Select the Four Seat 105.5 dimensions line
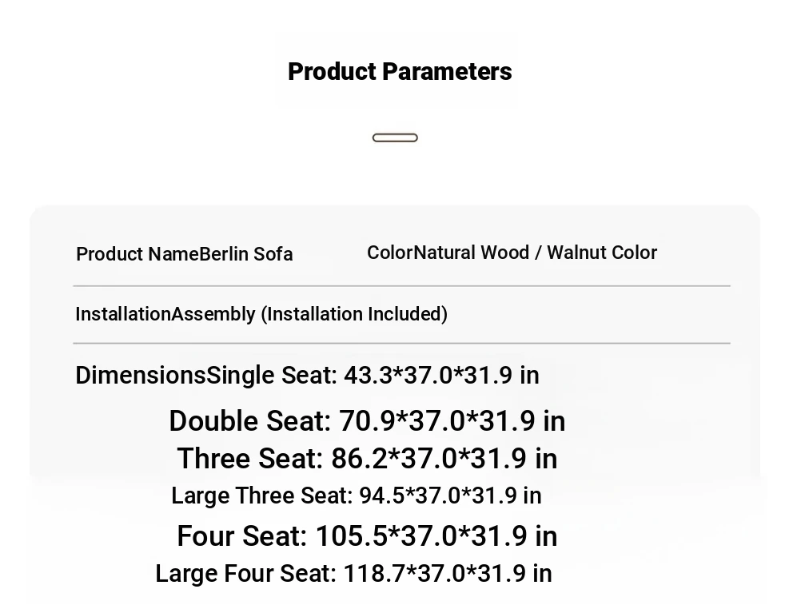The image size is (789, 609). click(367, 536)
